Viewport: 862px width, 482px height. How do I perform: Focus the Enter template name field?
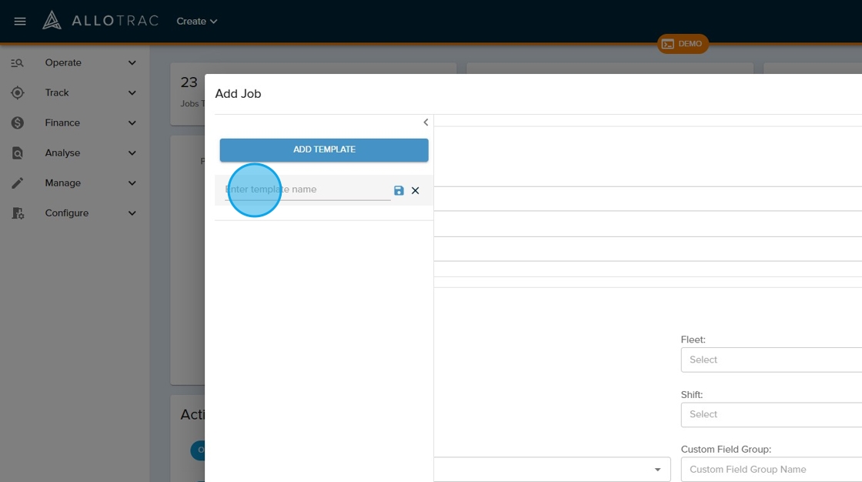tap(308, 189)
